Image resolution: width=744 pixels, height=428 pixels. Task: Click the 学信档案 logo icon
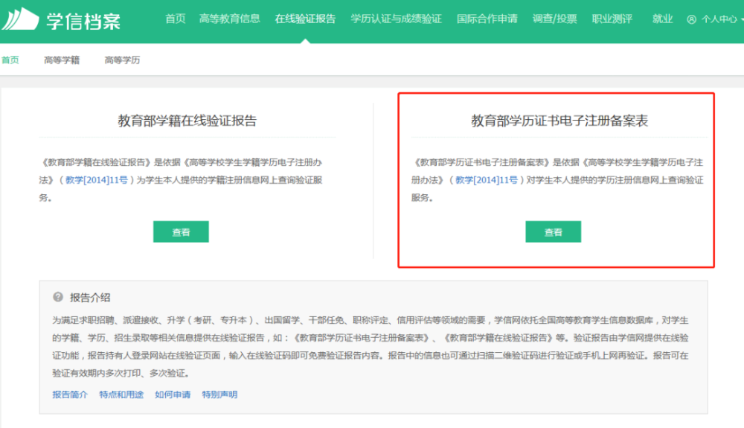pos(20,19)
